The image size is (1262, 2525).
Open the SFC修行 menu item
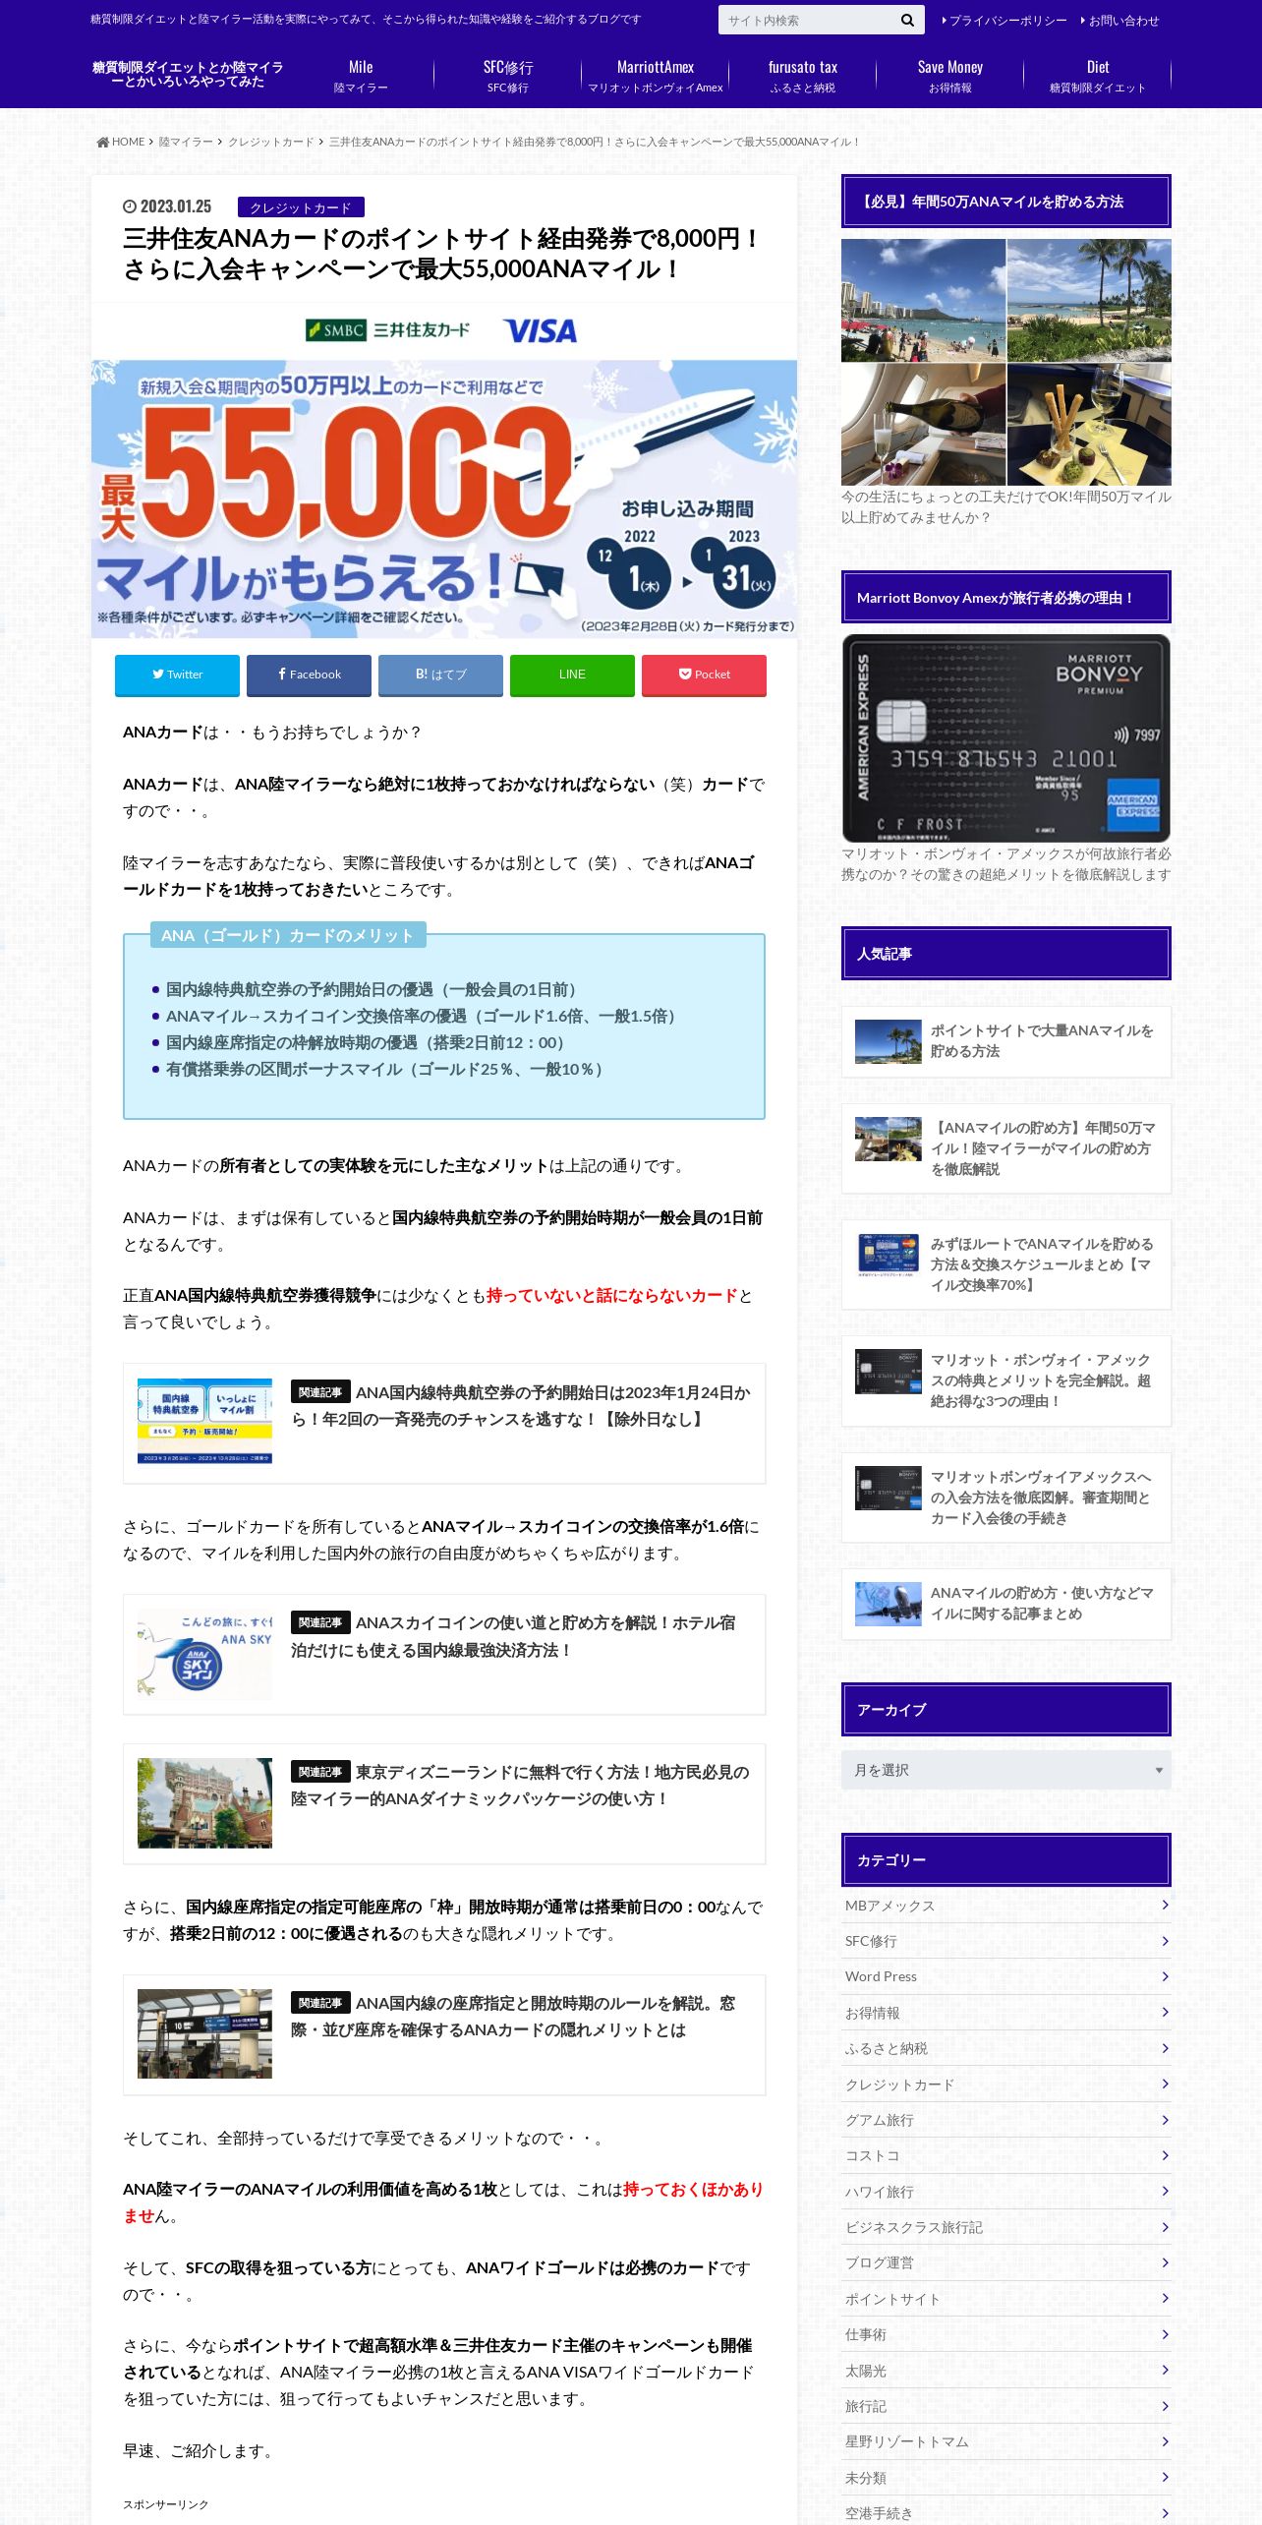(508, 76)
